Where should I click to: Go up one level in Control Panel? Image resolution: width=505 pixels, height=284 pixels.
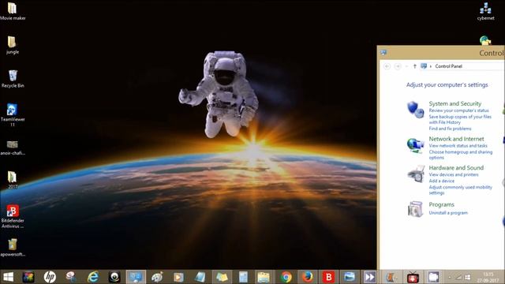click(415, 66)
